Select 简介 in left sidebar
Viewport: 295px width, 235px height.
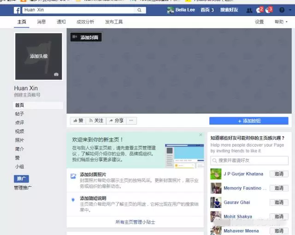[x=19, y=149]
